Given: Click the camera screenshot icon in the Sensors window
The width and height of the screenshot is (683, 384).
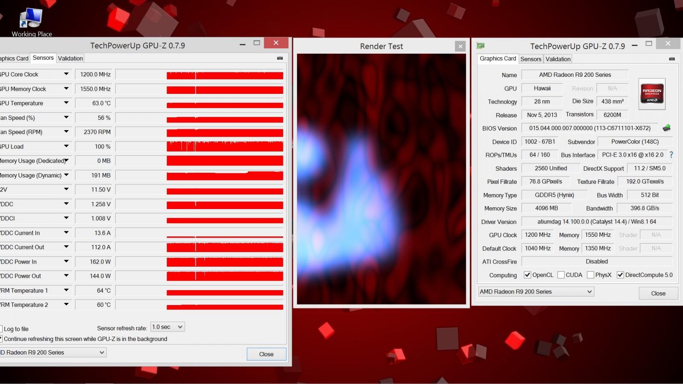Looking at the screenshot, I should coord(280,58).
